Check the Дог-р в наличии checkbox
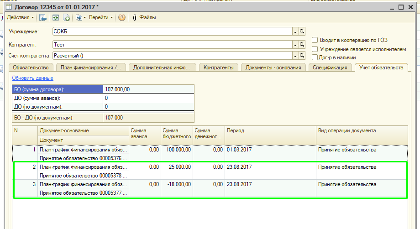Screen dimensions: 420x229 click(315, 57)
